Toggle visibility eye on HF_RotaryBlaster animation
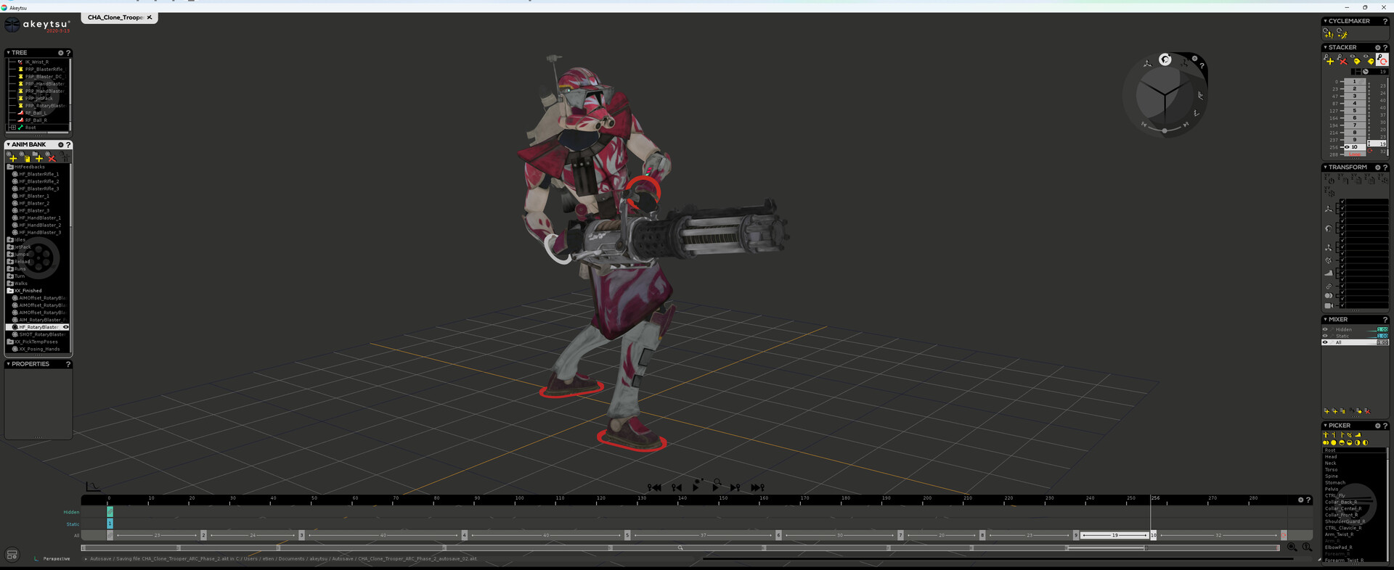Screen dimensions: 1394x570 pyautogui.click(x=65, y=327)
